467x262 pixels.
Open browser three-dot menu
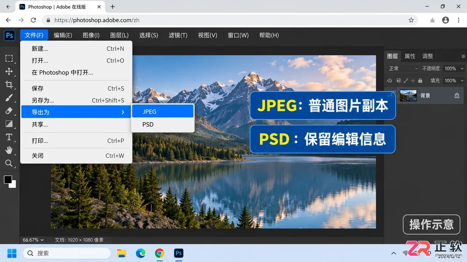pos(459,20)
